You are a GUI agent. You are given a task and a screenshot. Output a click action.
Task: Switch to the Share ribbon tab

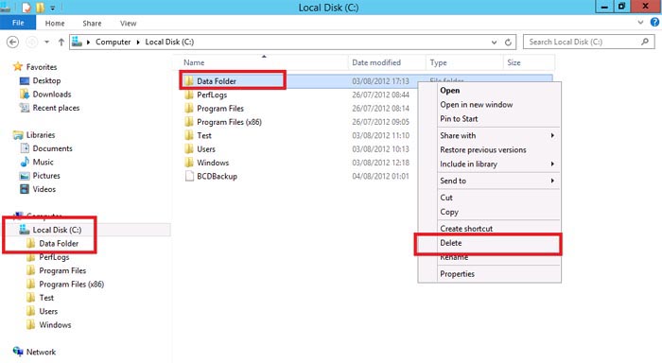(x=92, y=24)
